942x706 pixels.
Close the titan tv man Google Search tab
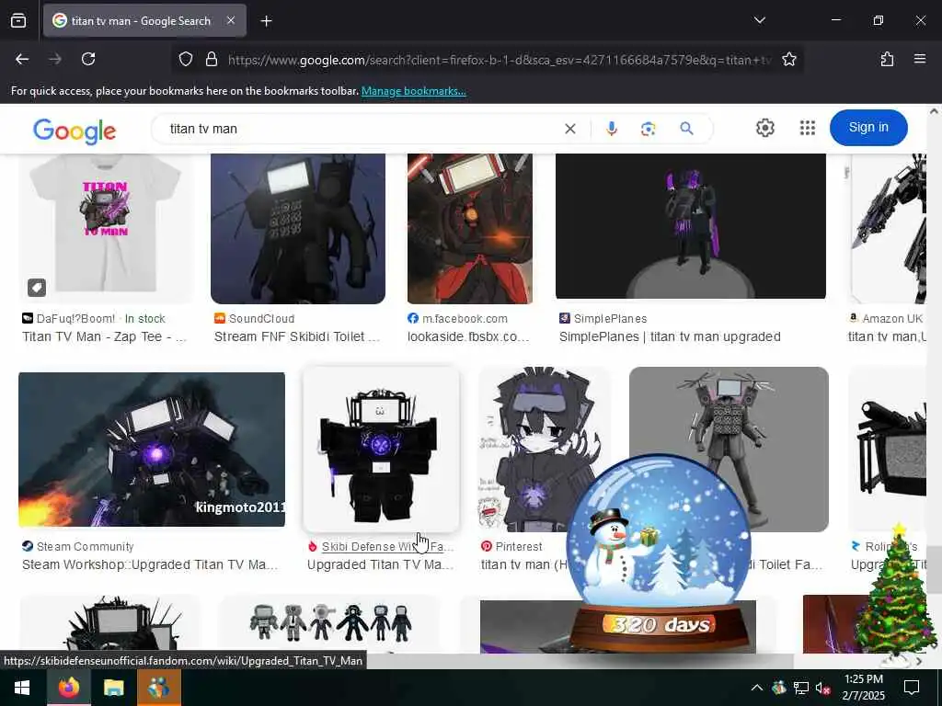click(x=231, y=20)
